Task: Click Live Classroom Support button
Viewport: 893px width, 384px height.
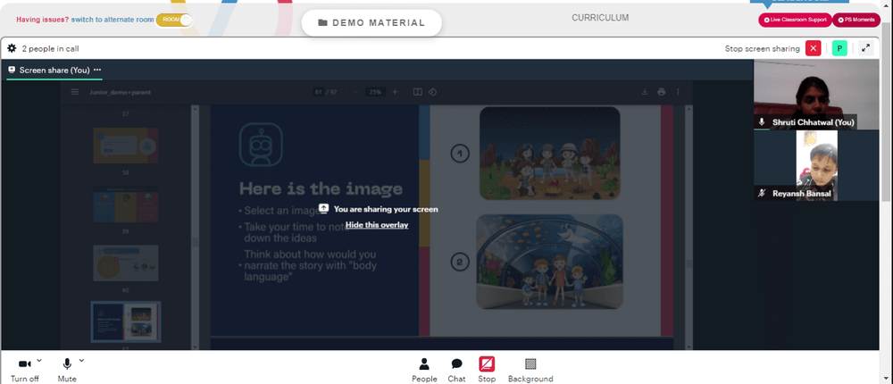Action: [795, 20]
